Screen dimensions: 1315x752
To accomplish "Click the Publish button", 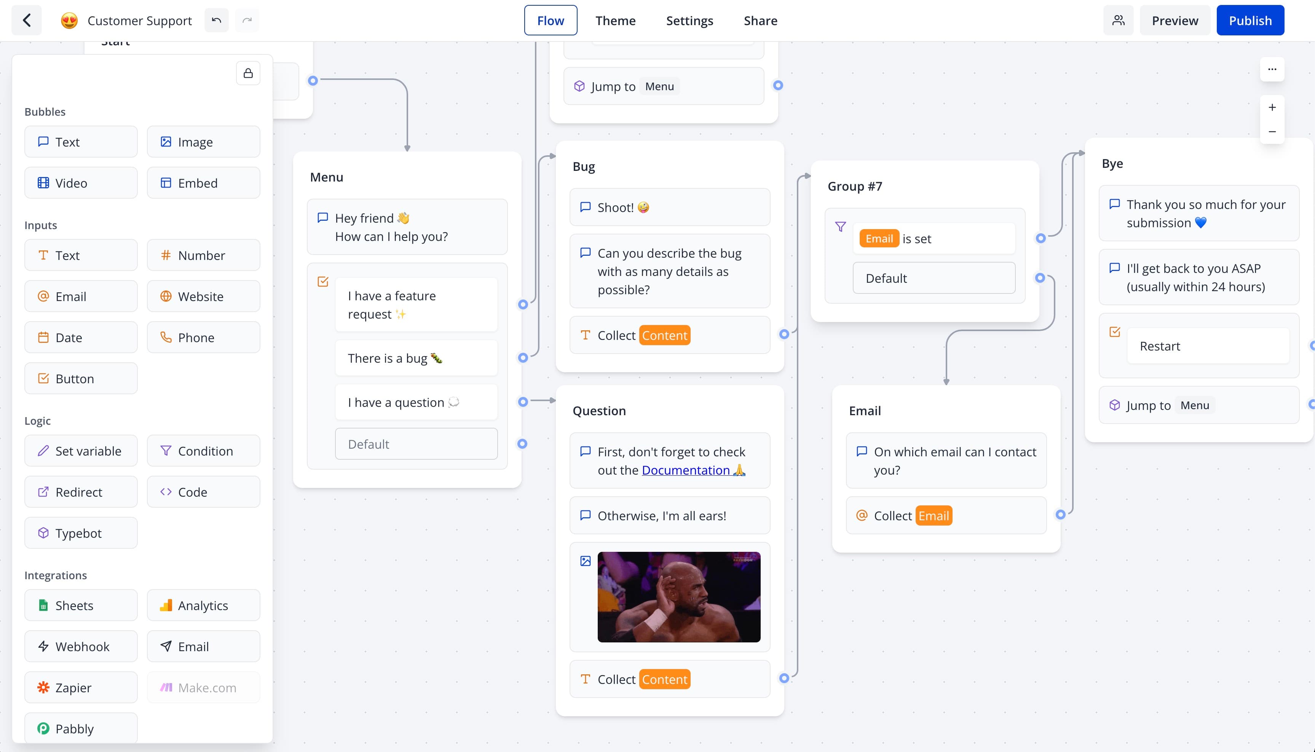I will [1250, 20].
